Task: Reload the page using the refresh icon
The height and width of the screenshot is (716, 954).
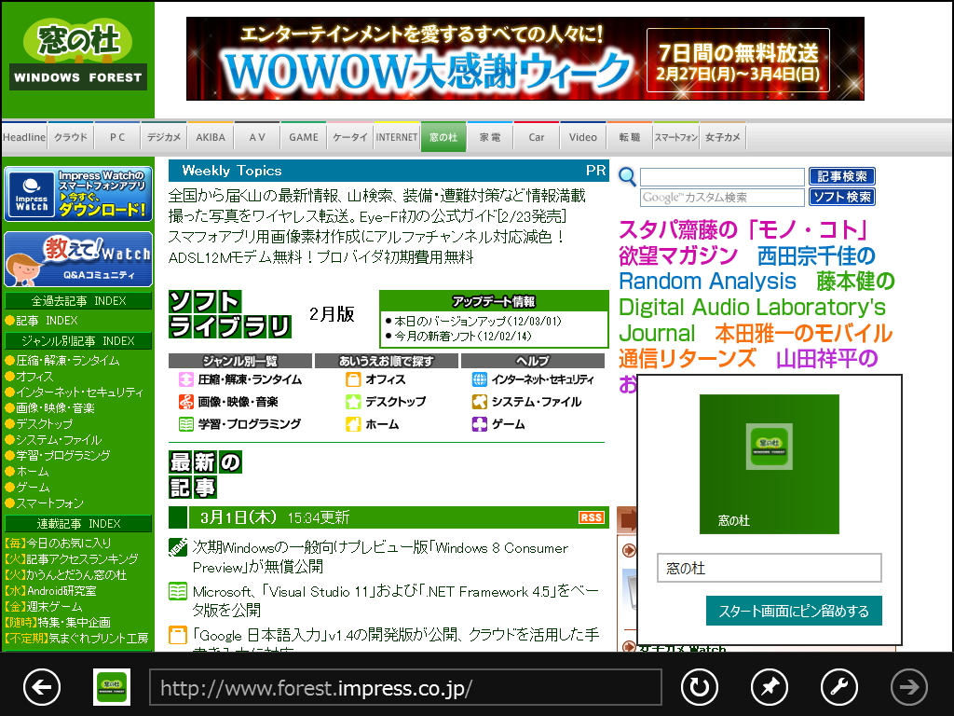Action: pyautogui.click(x=699, y=687)
